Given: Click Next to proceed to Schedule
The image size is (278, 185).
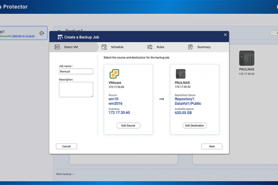Looking at the screenshot, I should coord(211,146).
